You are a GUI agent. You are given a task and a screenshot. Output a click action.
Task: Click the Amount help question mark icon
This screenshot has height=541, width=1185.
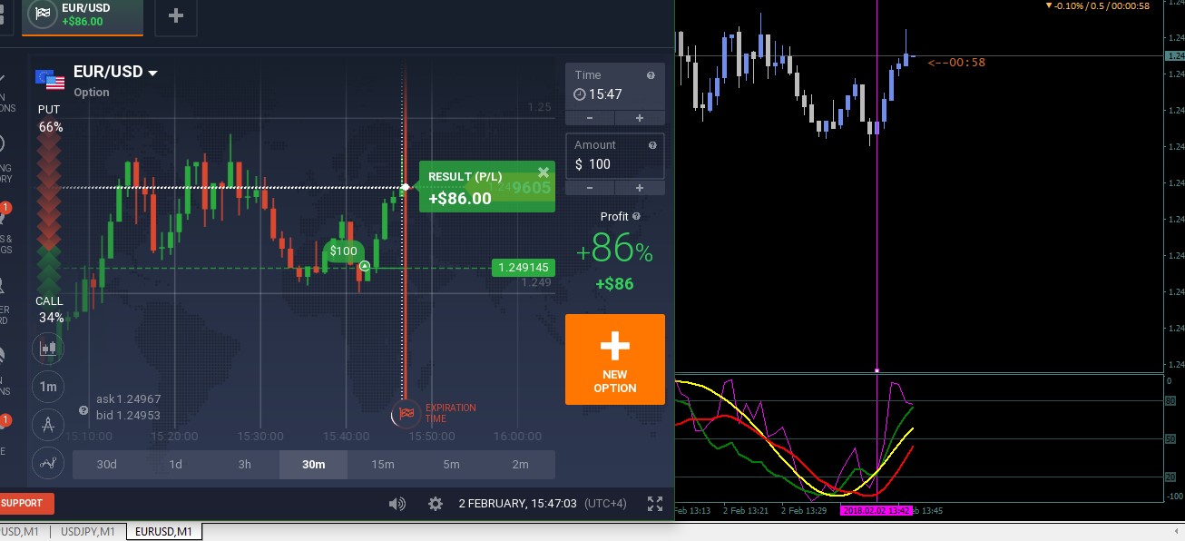click(x=651, y=145)
